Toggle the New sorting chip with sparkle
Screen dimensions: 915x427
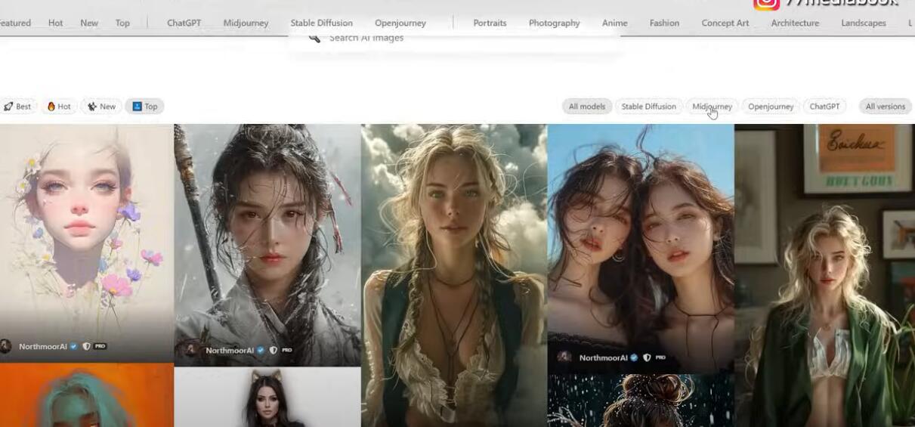tap(101, 107)
